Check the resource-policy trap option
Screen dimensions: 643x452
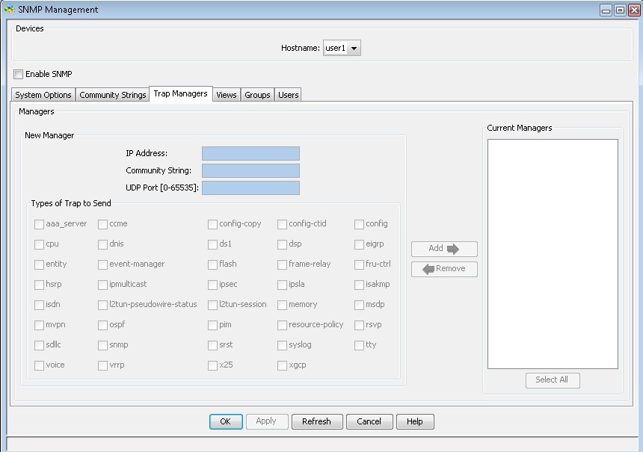pyautogui.click(x=282, y=325)
